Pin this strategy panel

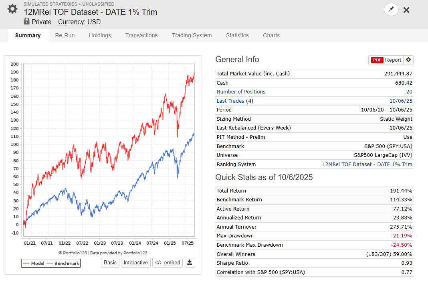391,10
